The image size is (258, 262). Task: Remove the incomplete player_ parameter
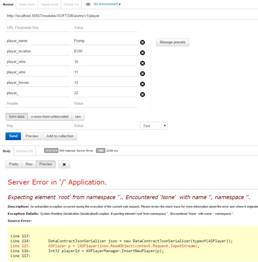pyautogui.click(x=142, y=94)
